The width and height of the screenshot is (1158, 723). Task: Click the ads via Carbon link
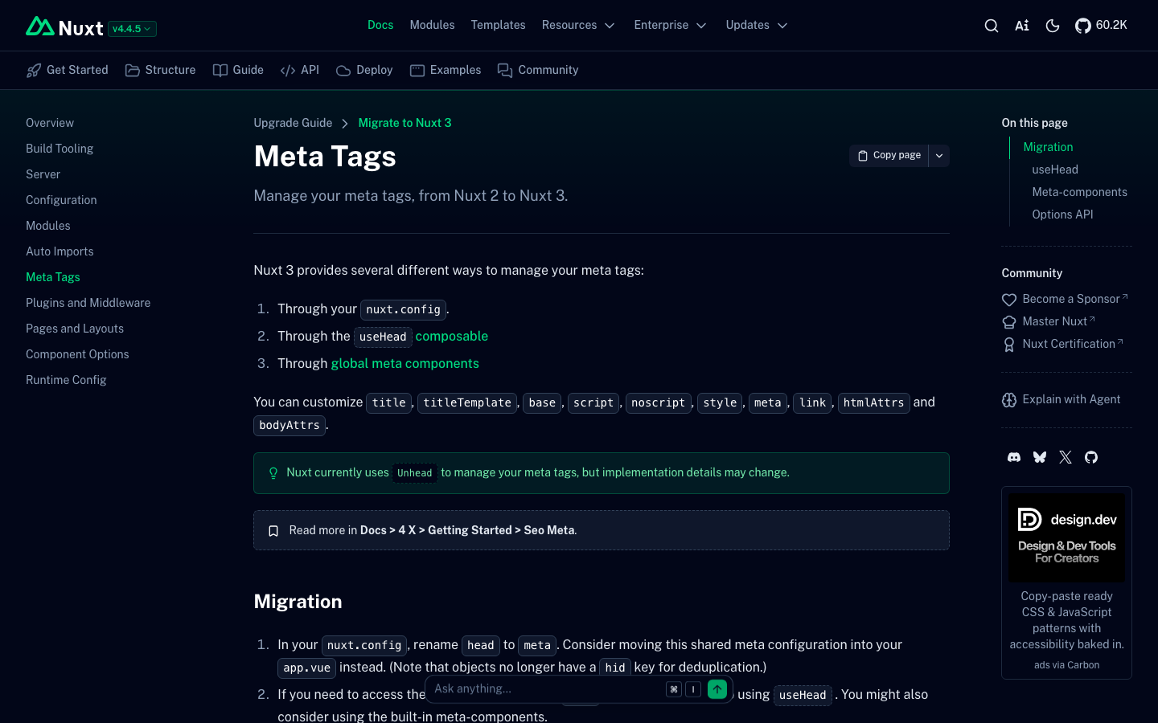1066,665
